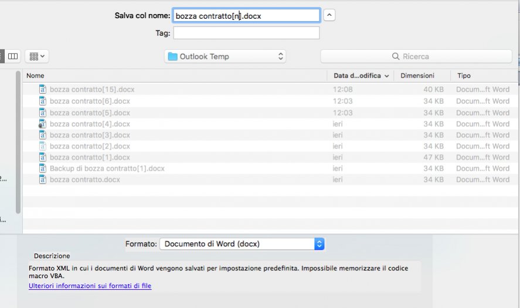Screen dimensions: 520x308
Task: Open Ulteriori informazioni sui formati di file link
Action: (90, 286)
